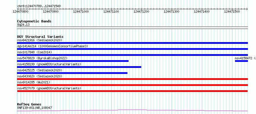Open the nsv6425225 (Sedlazeck2020) label
This screenshot has width=256, height=114.
(x=40, y=70)
